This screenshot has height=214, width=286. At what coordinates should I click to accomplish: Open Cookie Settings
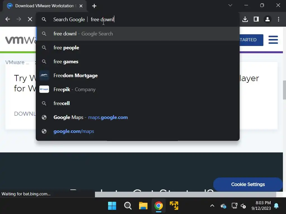(248, 184)
